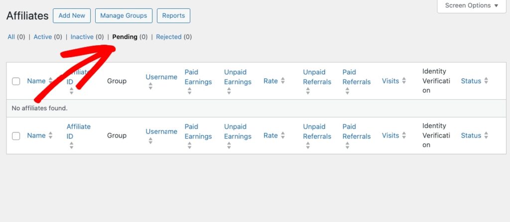
Task: Click sort arrows under footer Affiliate ID
Action: pyautogui.click(x=72, y=146)
